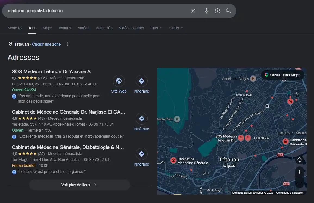Click Voir plus de lieux button
The height and width of the screenshot is (203, 314).
(80, 185)
